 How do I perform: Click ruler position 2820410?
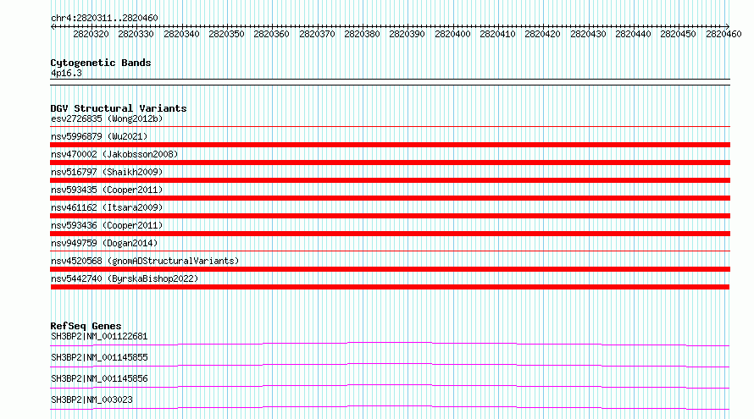tap(497, 34)
